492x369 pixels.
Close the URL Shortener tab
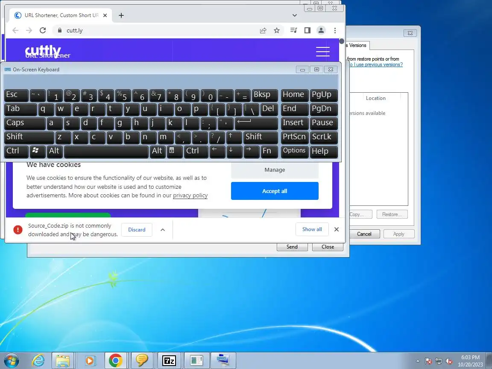coord(105,15)
